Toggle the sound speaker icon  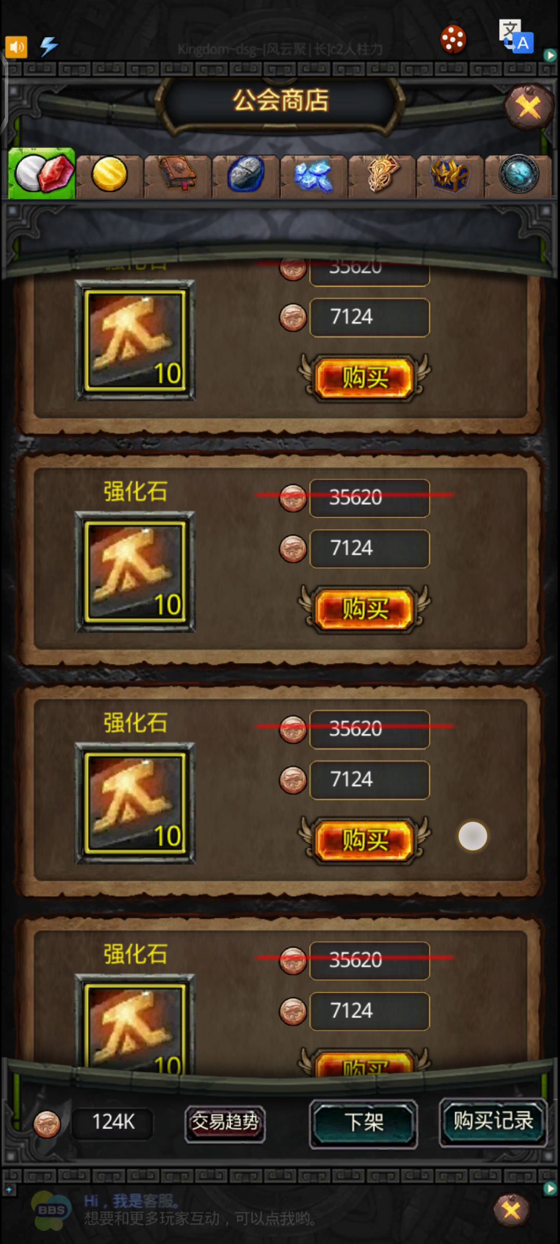tap(16, 47)
